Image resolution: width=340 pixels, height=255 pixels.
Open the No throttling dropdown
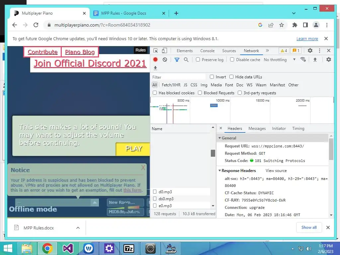point(280,60)
